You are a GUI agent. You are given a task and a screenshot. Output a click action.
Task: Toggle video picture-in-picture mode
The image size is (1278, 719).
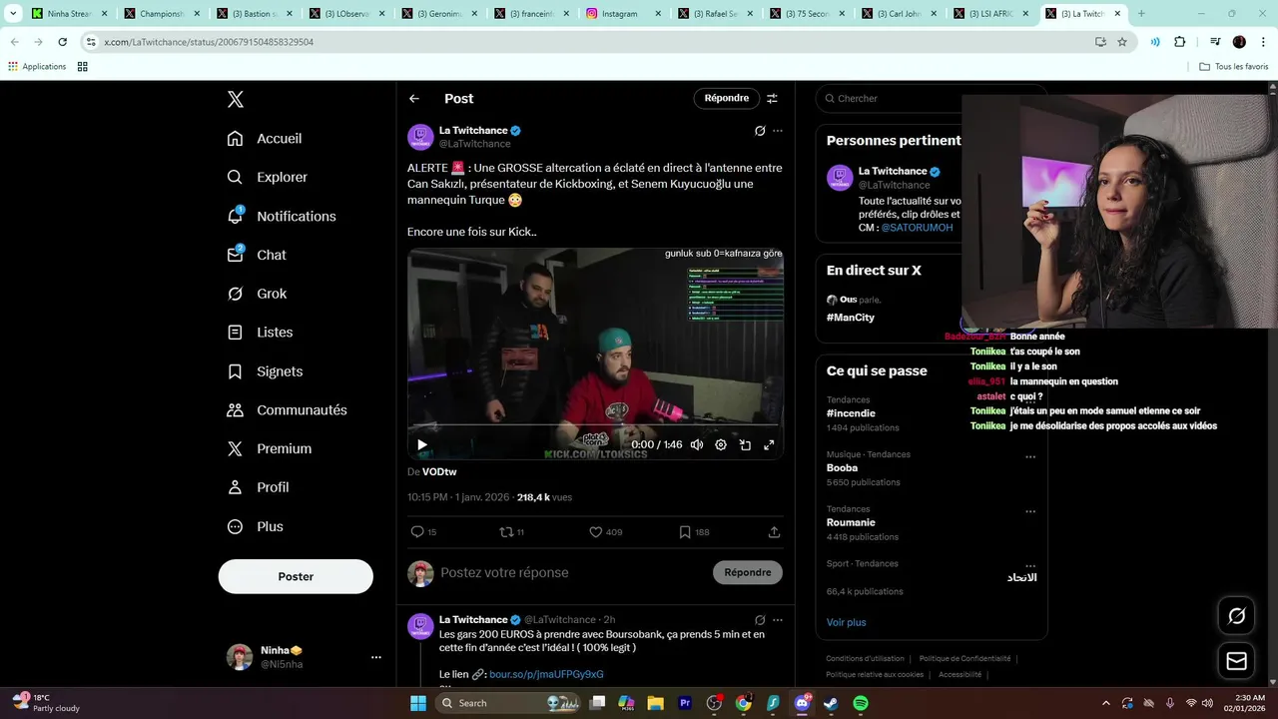(745, 445)
